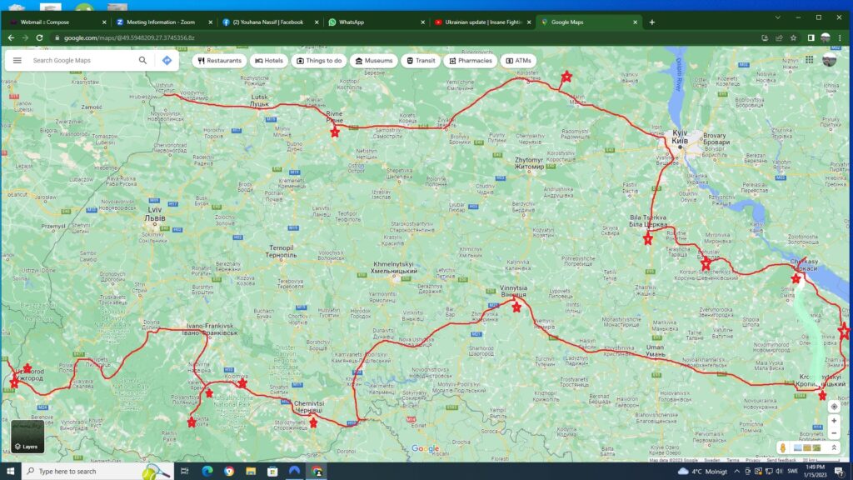Viewport: 853px width, 480px height.
Task: Open the clock showing 1:49 PM
Action: (815, 472)
